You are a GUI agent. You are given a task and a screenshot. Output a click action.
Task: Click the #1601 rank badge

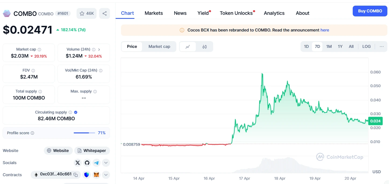(63, 13)
